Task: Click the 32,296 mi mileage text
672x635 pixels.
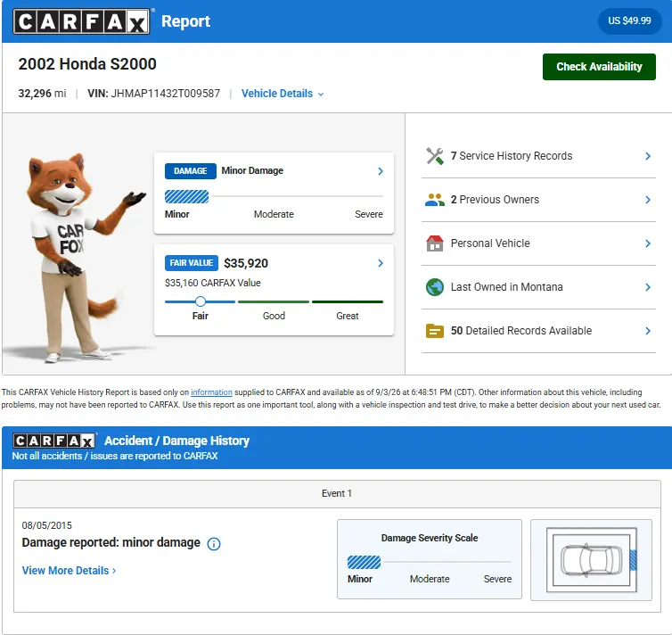Action: click(x=42, y=94)
